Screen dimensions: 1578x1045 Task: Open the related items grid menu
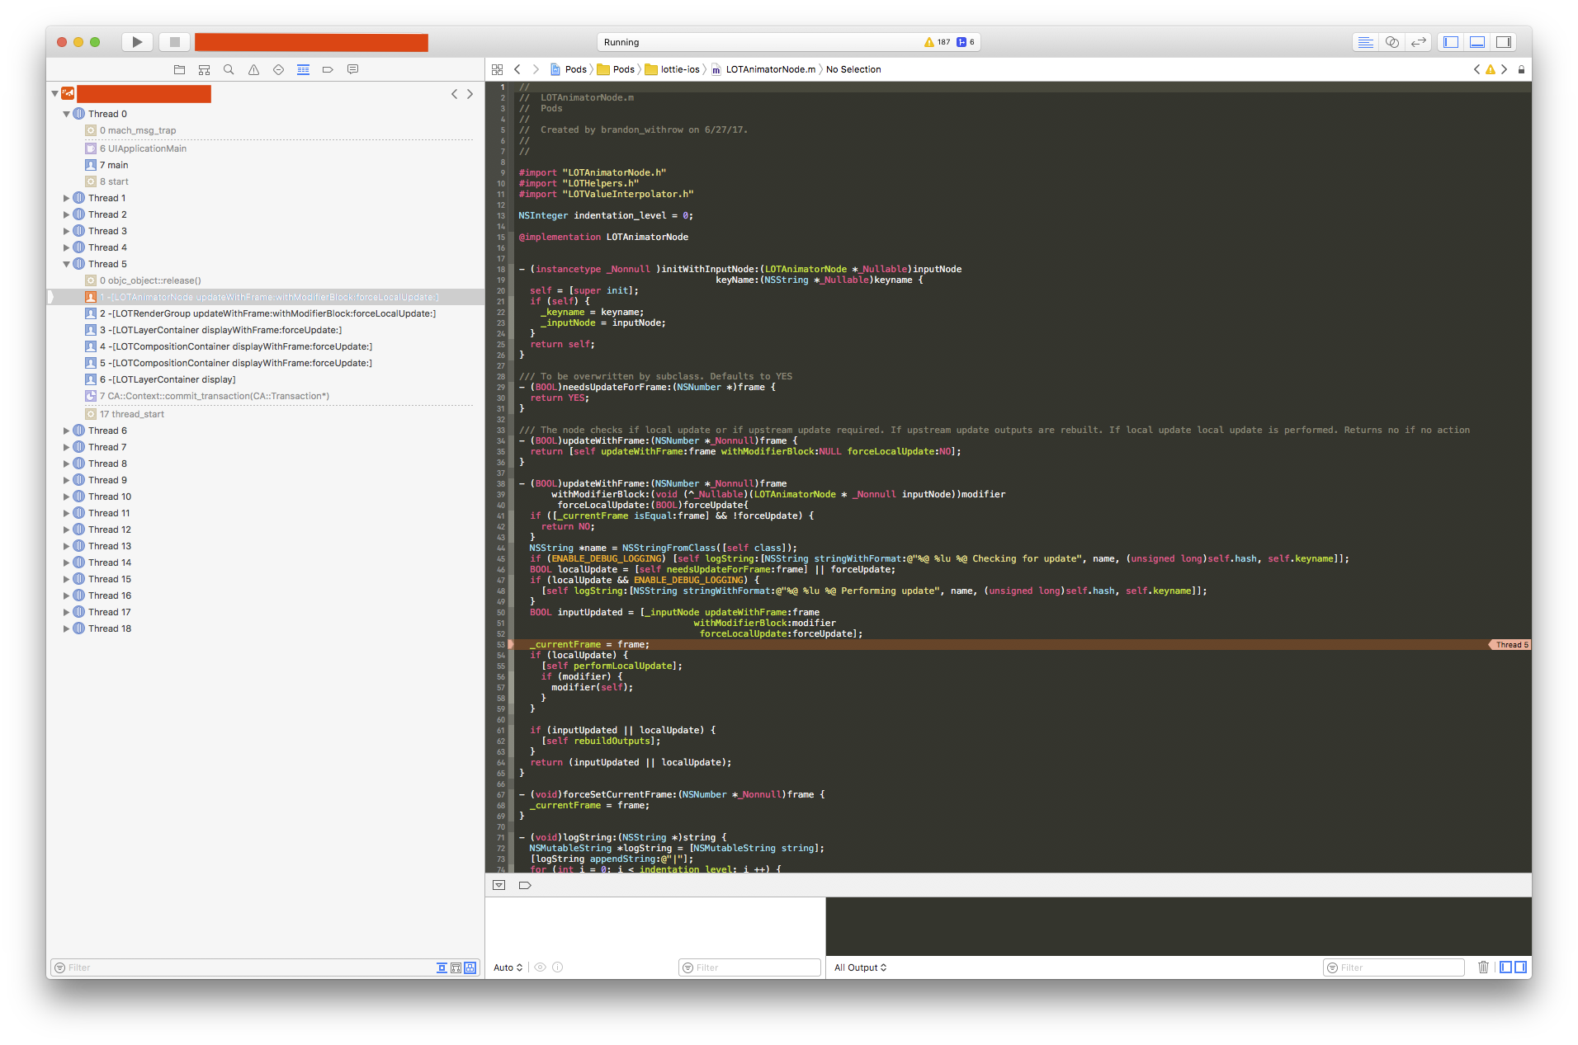497,70
